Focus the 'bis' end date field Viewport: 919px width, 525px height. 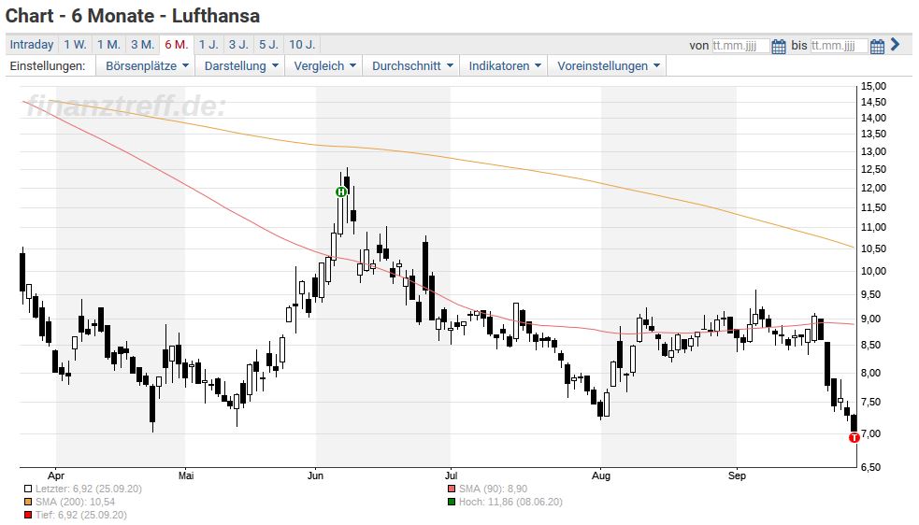coord(839,46)
